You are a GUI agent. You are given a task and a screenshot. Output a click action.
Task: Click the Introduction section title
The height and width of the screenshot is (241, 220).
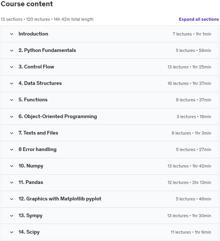click(33, 34)
